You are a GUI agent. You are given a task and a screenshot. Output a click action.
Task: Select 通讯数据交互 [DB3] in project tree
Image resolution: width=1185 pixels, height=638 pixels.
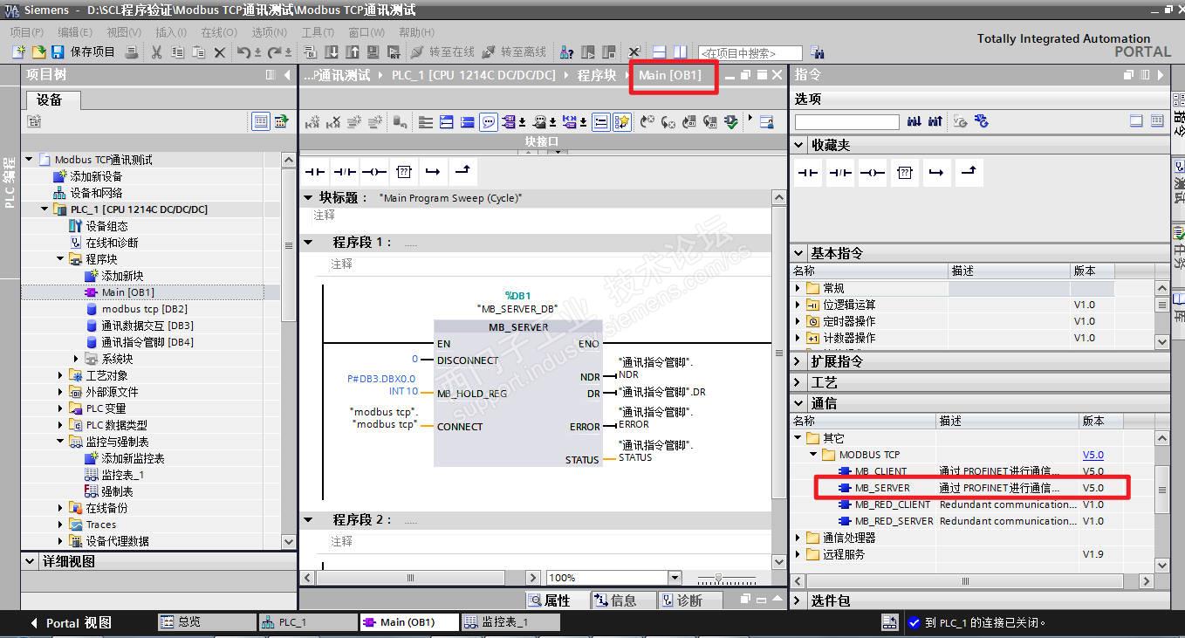click(147, 326)
